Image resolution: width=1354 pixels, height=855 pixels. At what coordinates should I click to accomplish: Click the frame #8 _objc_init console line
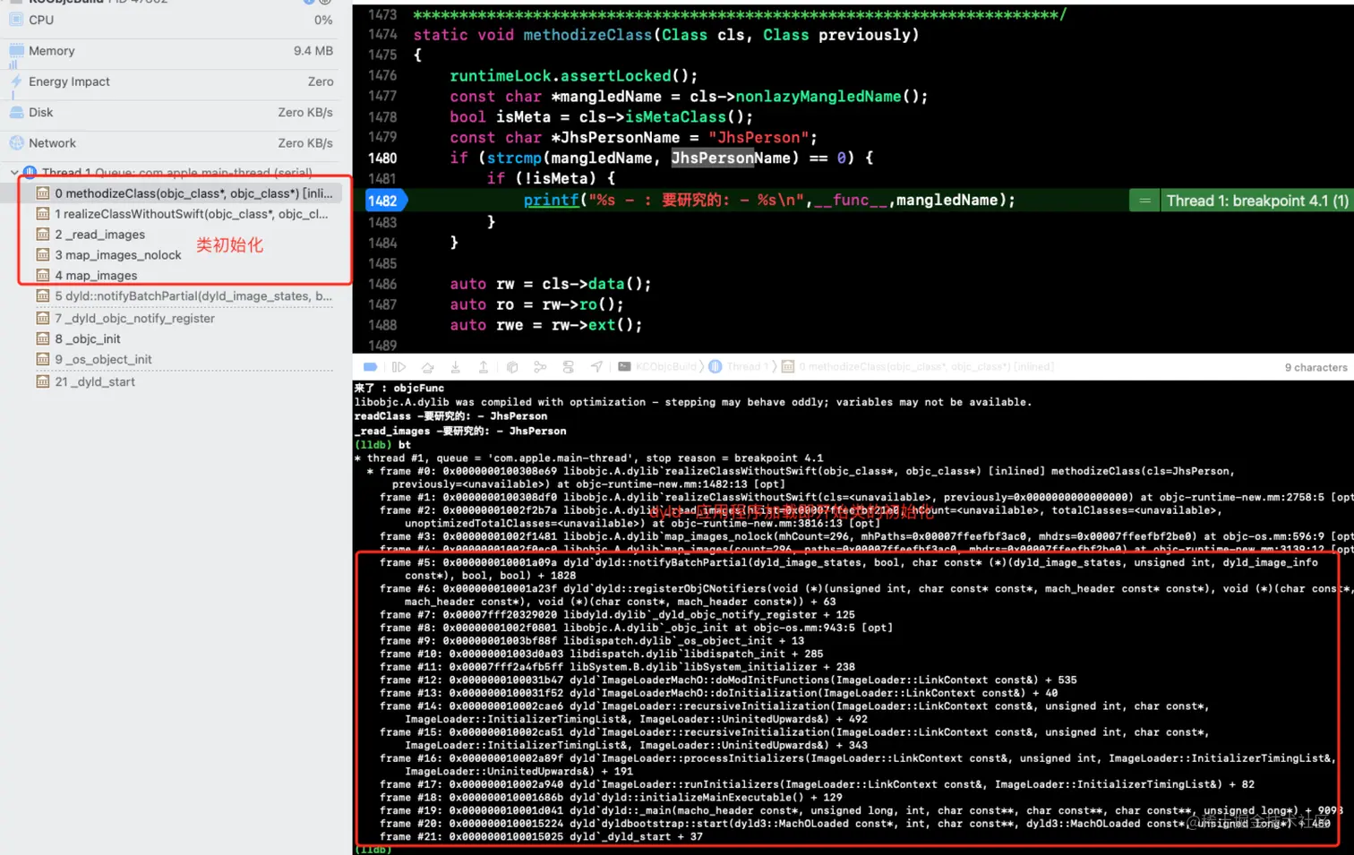[x=636, y=628]
